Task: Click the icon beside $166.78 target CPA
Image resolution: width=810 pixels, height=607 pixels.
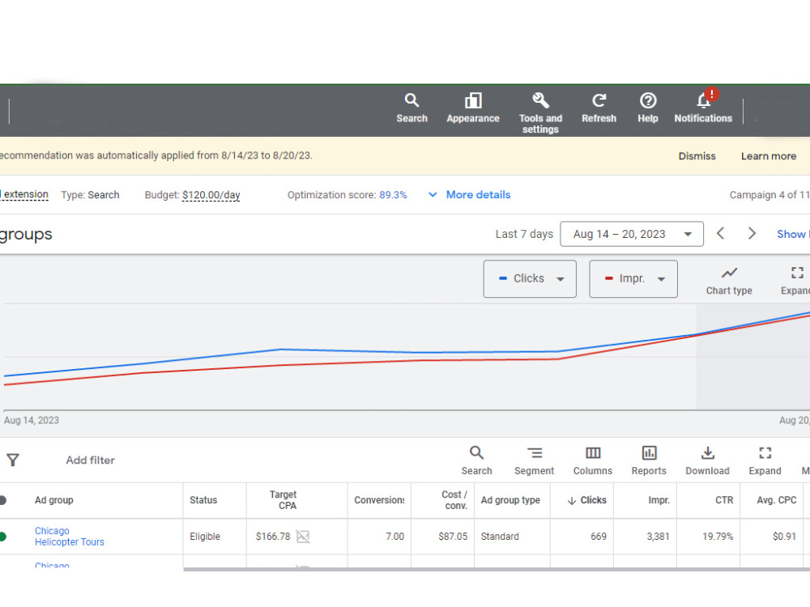Action: [303, 537]
